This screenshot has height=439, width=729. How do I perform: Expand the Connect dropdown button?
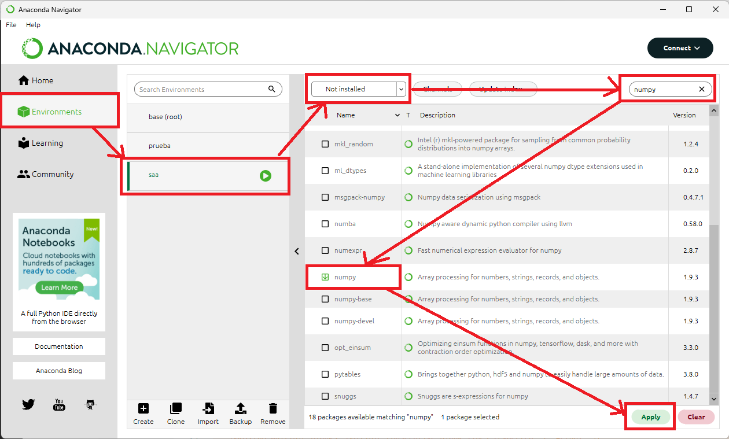click(680, 48)
